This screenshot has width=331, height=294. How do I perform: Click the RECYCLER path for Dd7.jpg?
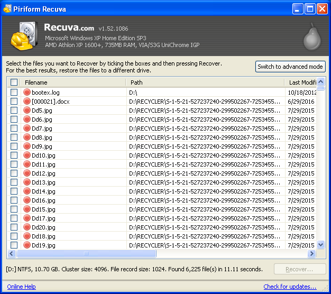(x=205, y=128)
